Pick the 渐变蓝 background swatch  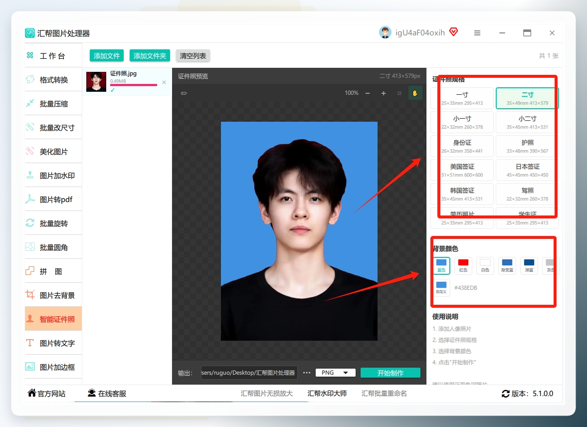[507, 265]
